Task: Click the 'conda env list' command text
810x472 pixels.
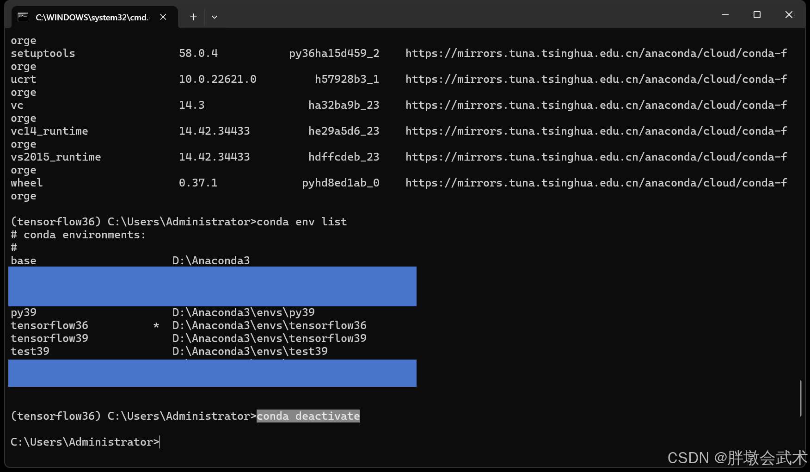Action: pos(302,222)
